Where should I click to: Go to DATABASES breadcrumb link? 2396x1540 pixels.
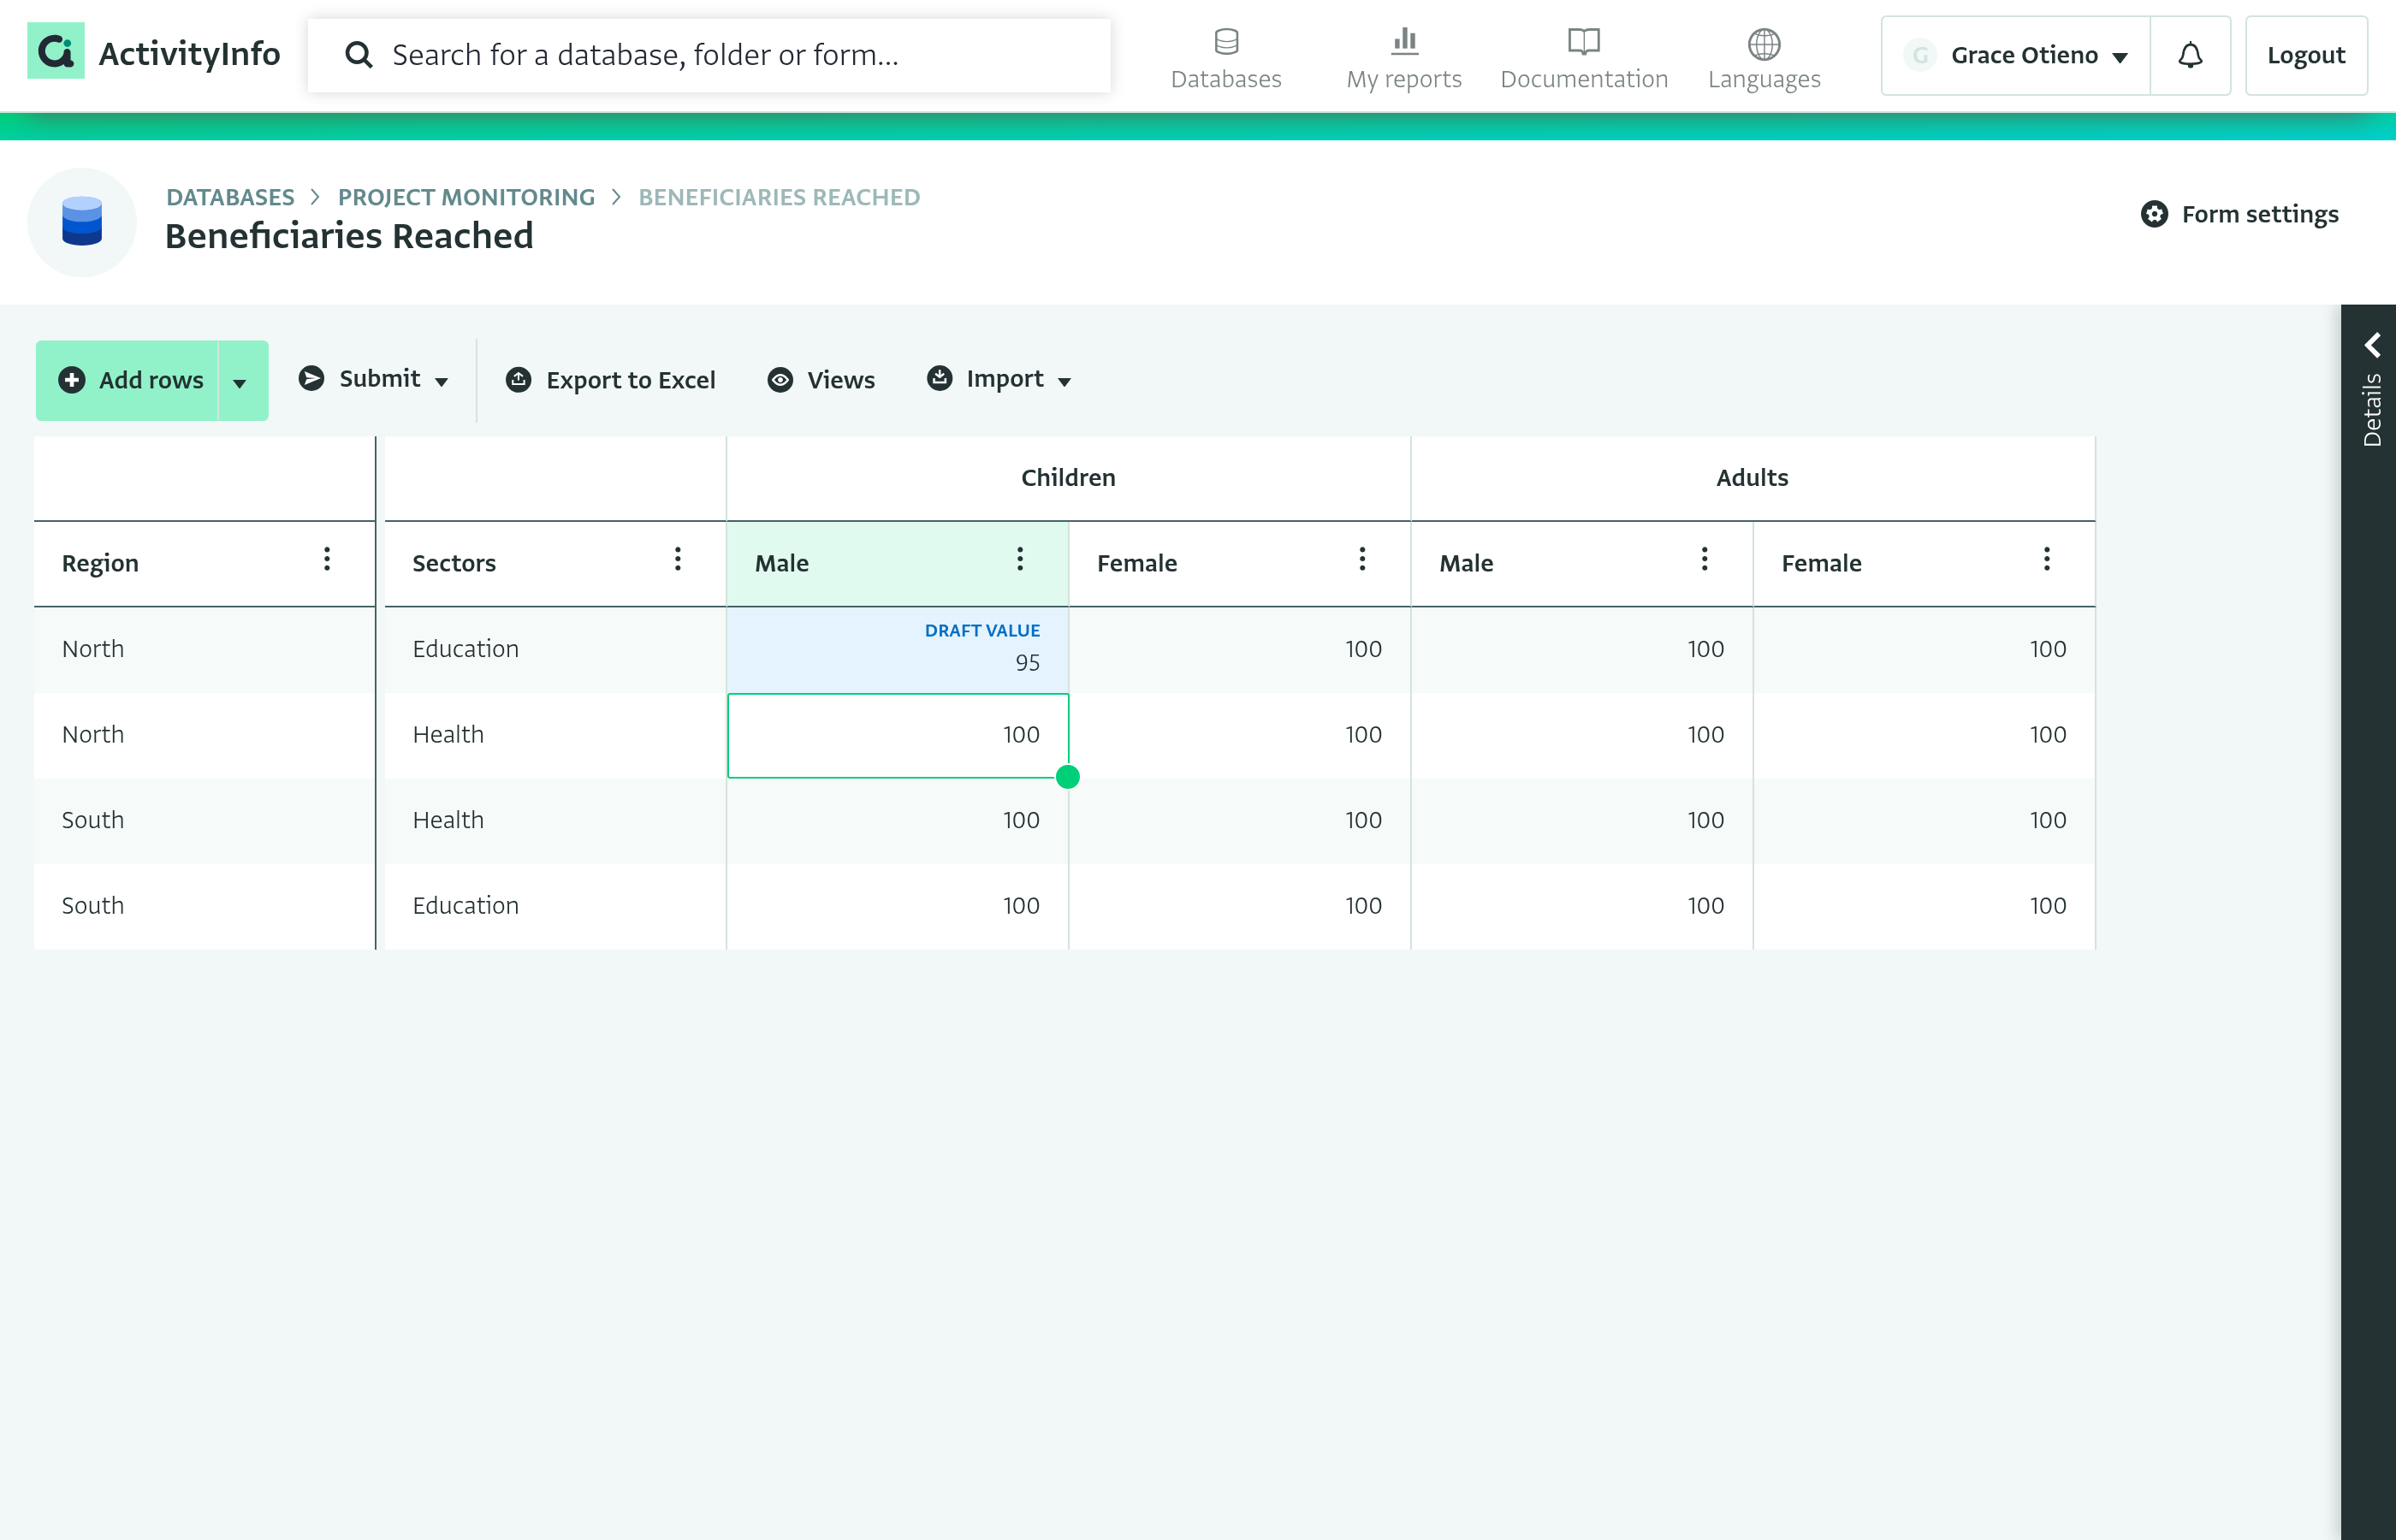(230, 197)
